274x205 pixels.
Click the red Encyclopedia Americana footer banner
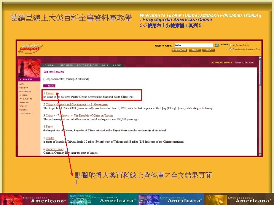tap(34, 199)
